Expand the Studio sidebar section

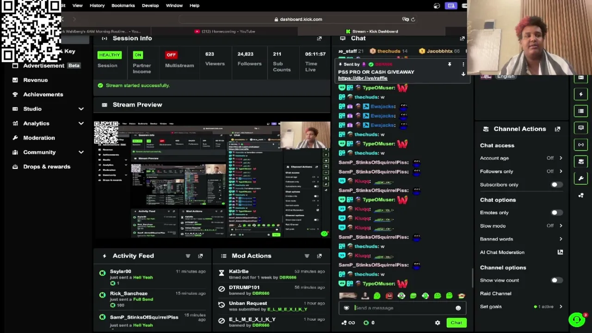81,109
